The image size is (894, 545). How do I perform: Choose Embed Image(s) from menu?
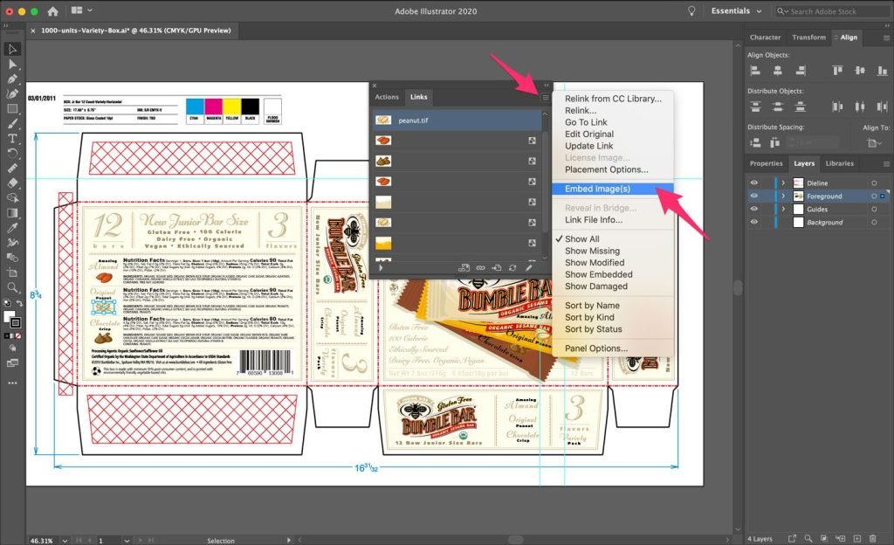613,189
